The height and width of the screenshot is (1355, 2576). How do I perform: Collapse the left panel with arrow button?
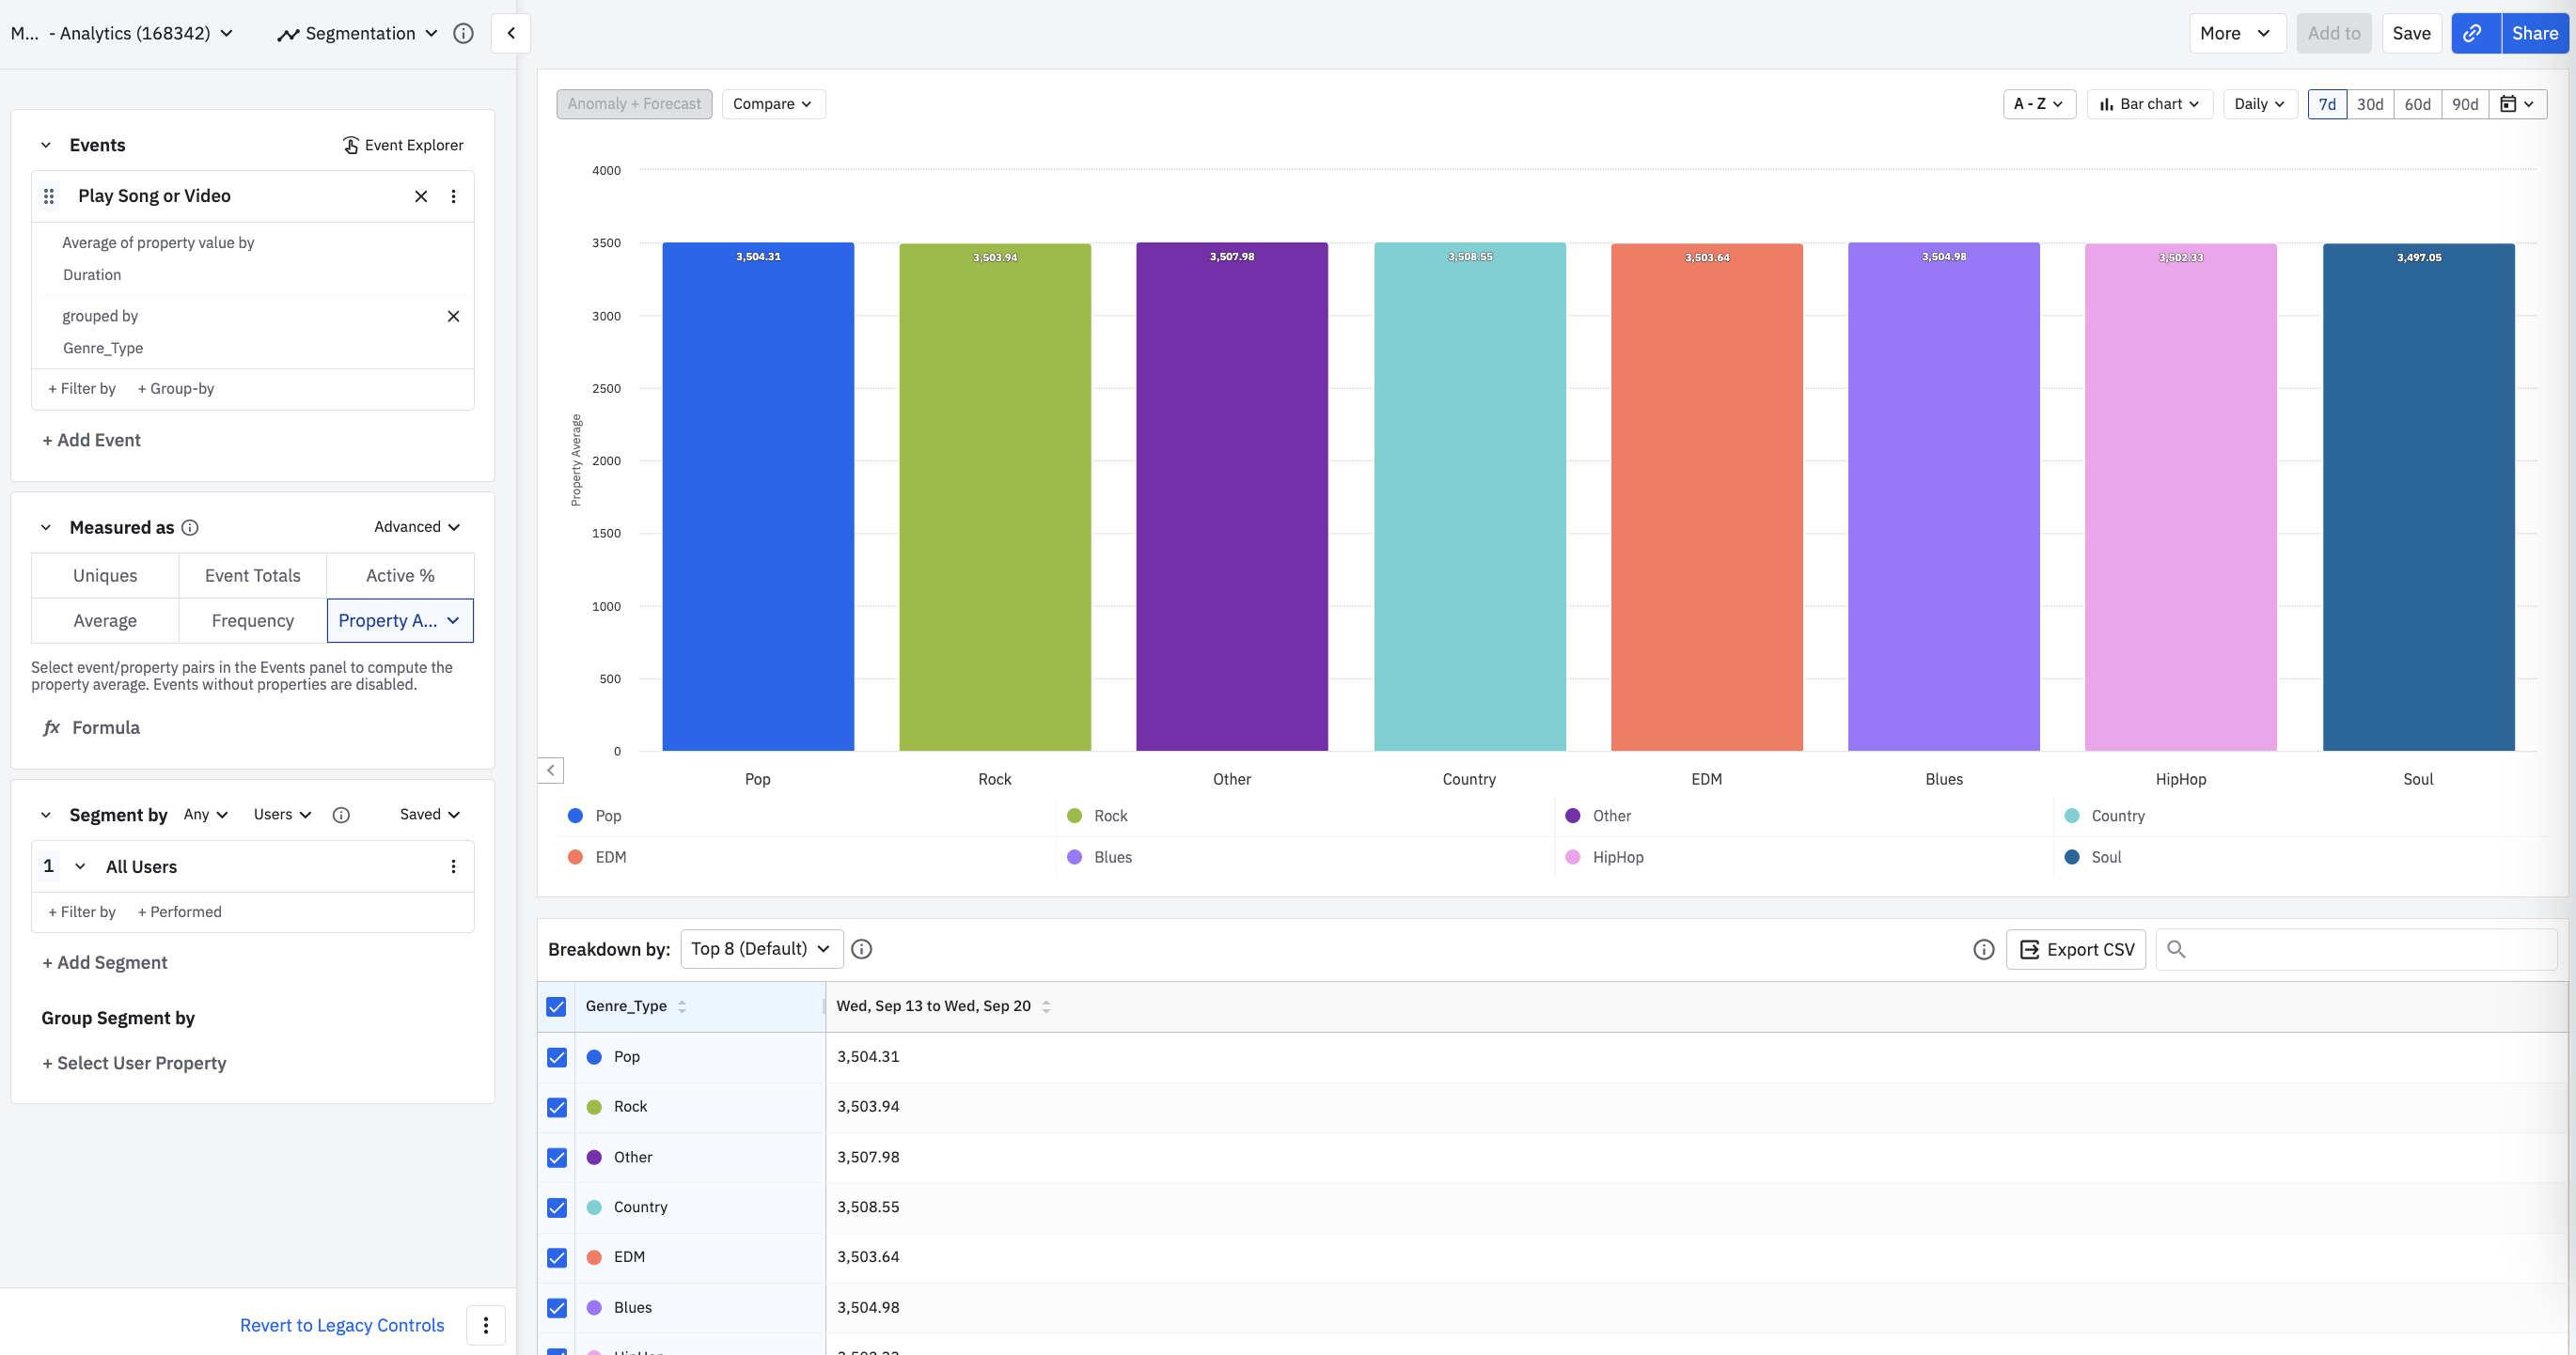511,33
